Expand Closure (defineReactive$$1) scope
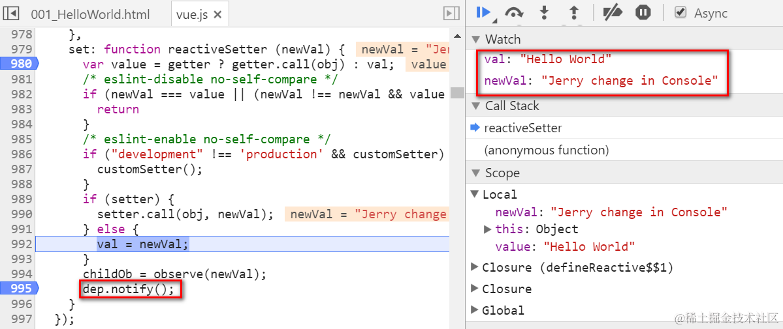 coord(474,267)
